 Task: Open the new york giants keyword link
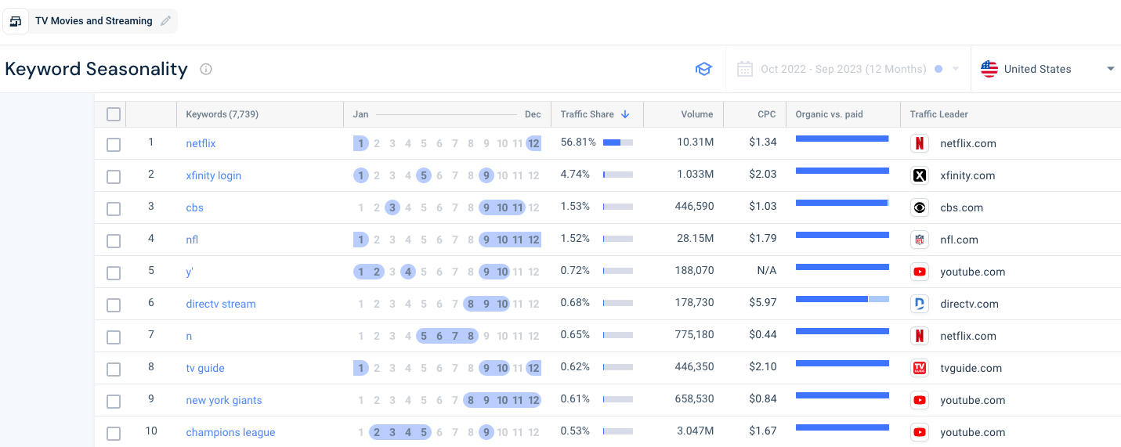(224, 400)
